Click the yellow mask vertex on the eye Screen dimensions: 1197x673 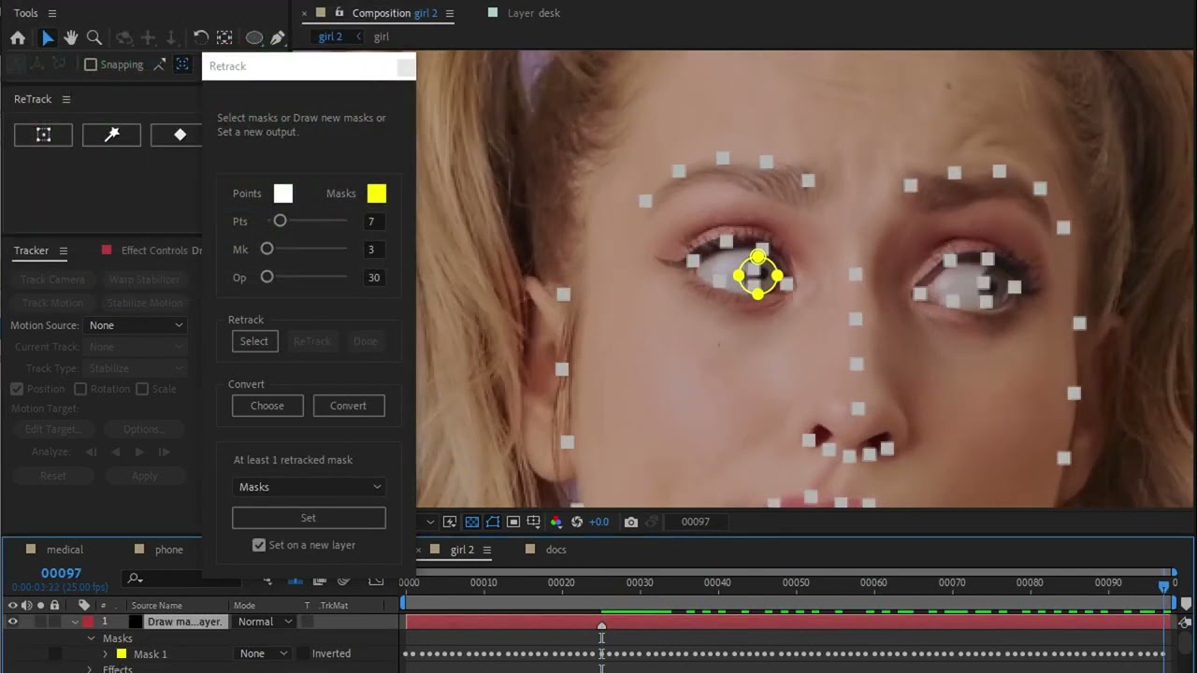tap(757, 257)
